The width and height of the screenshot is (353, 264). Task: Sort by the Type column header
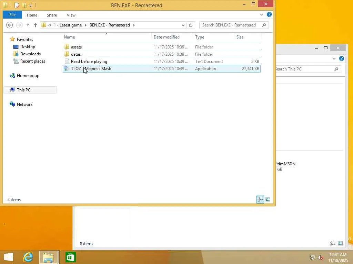point(213,37)
